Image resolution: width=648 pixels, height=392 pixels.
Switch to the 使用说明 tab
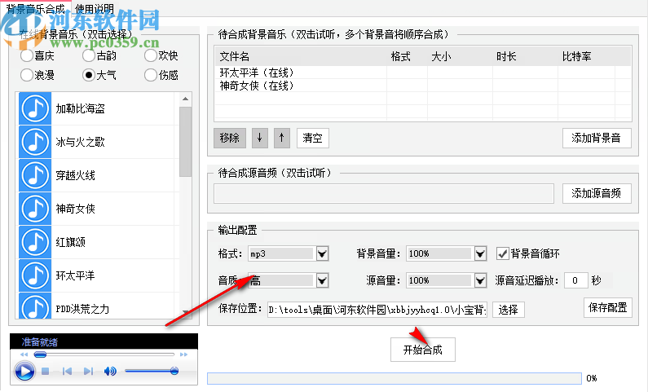(x=95, y=8)
